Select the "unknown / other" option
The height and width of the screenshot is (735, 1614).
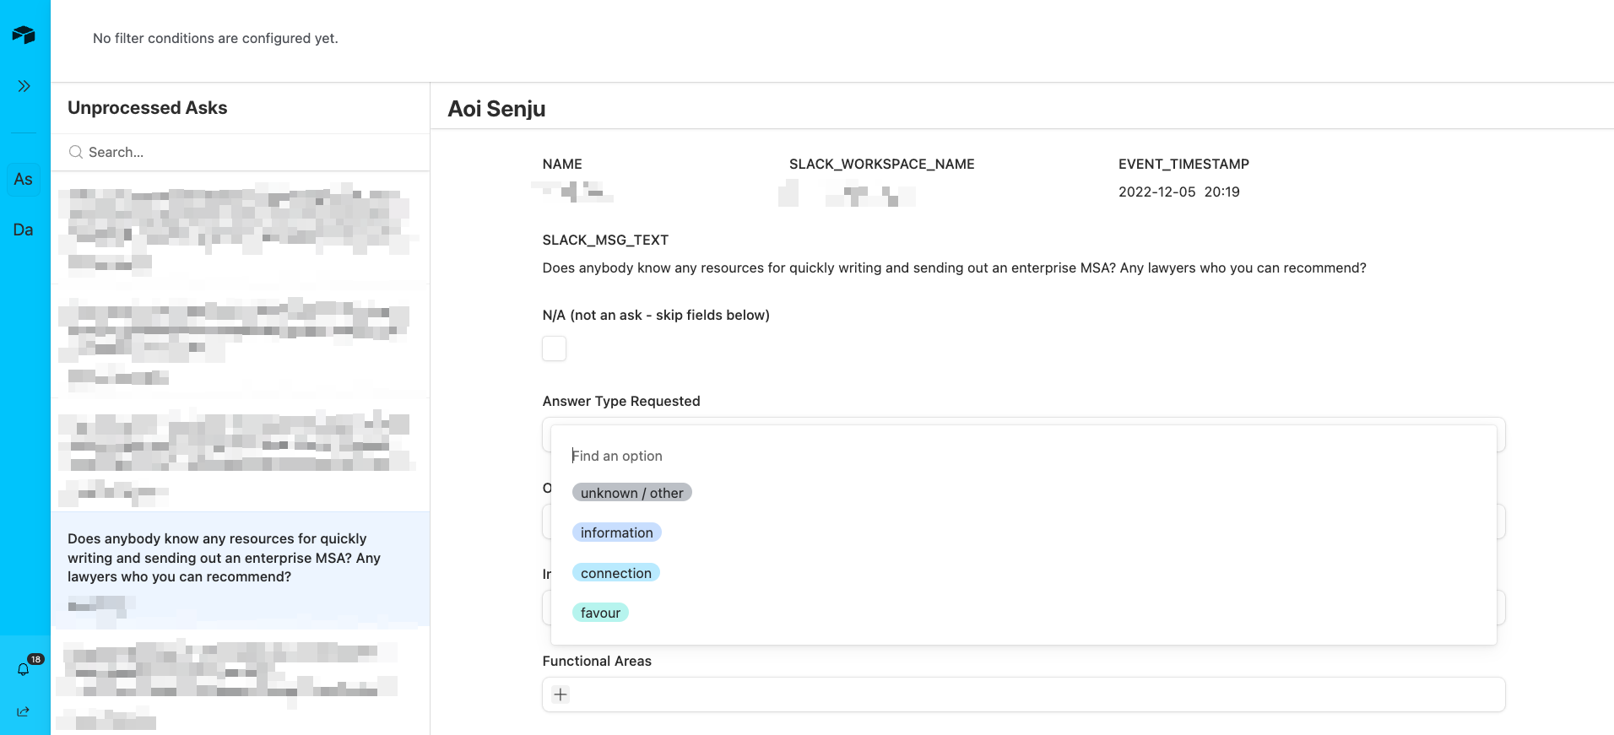click(631, 493)
